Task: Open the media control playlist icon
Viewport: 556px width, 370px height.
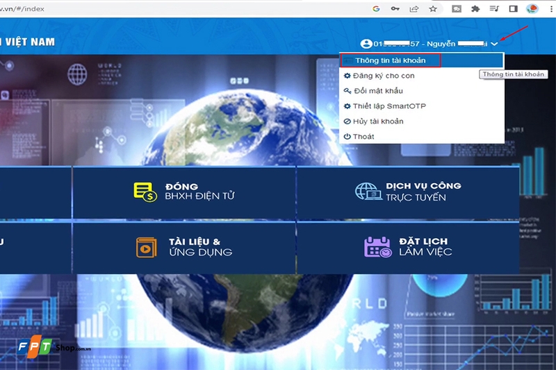Action: tap(494, 8)
